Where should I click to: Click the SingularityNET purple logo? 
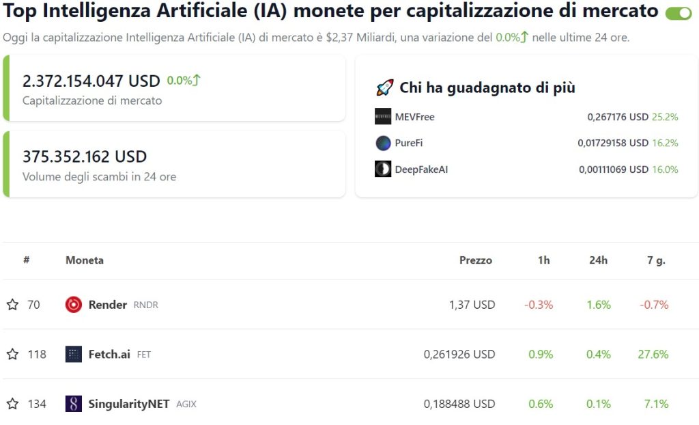coord(74,404)
